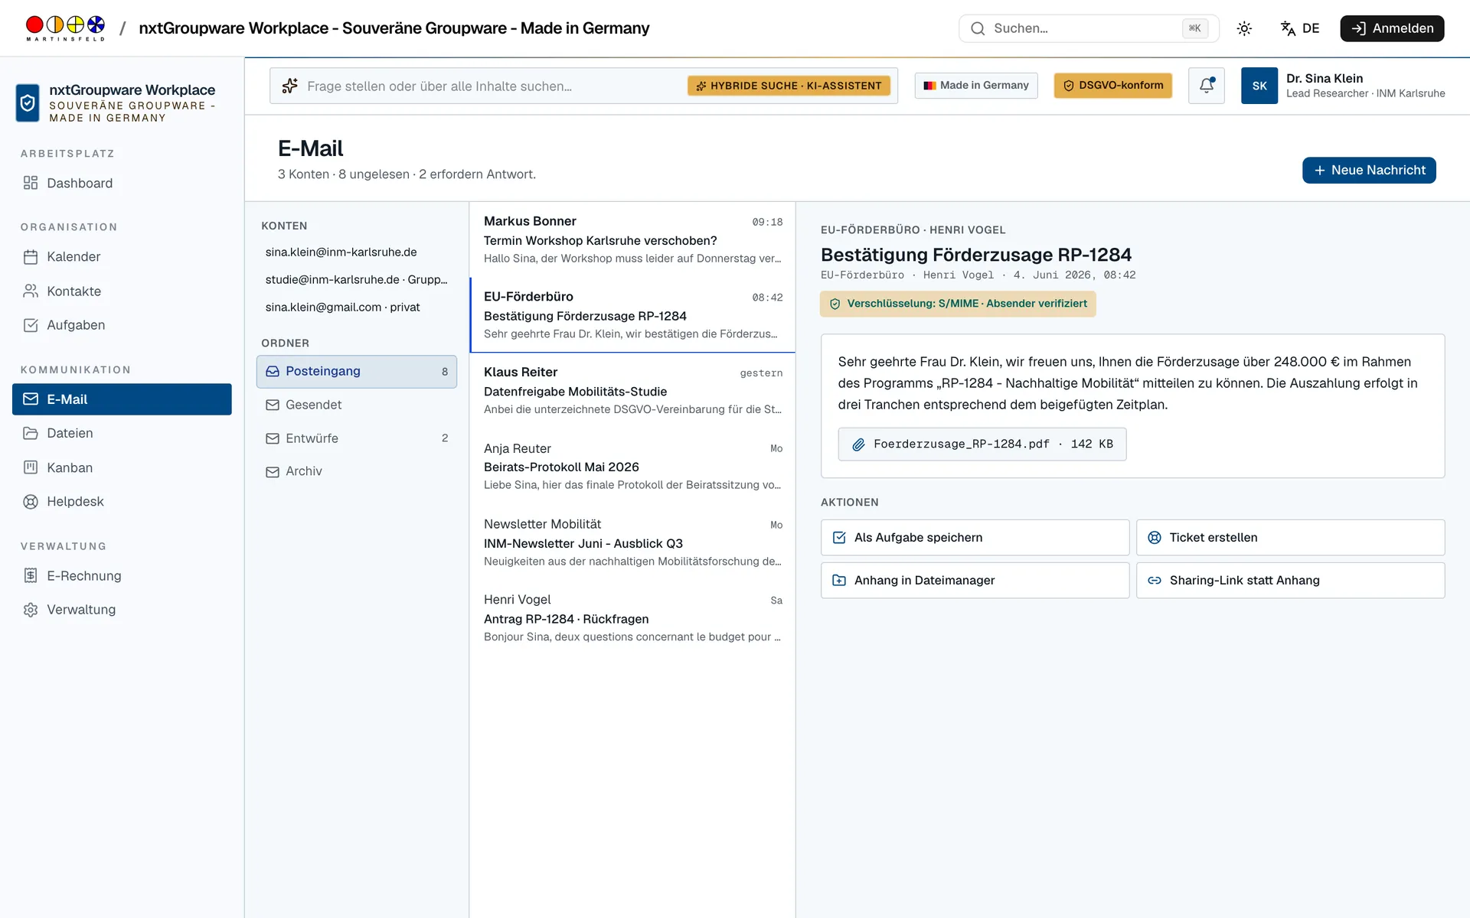
Task: Click the envelope icon next to Entwürfe
Action: (x=273, y=438)
